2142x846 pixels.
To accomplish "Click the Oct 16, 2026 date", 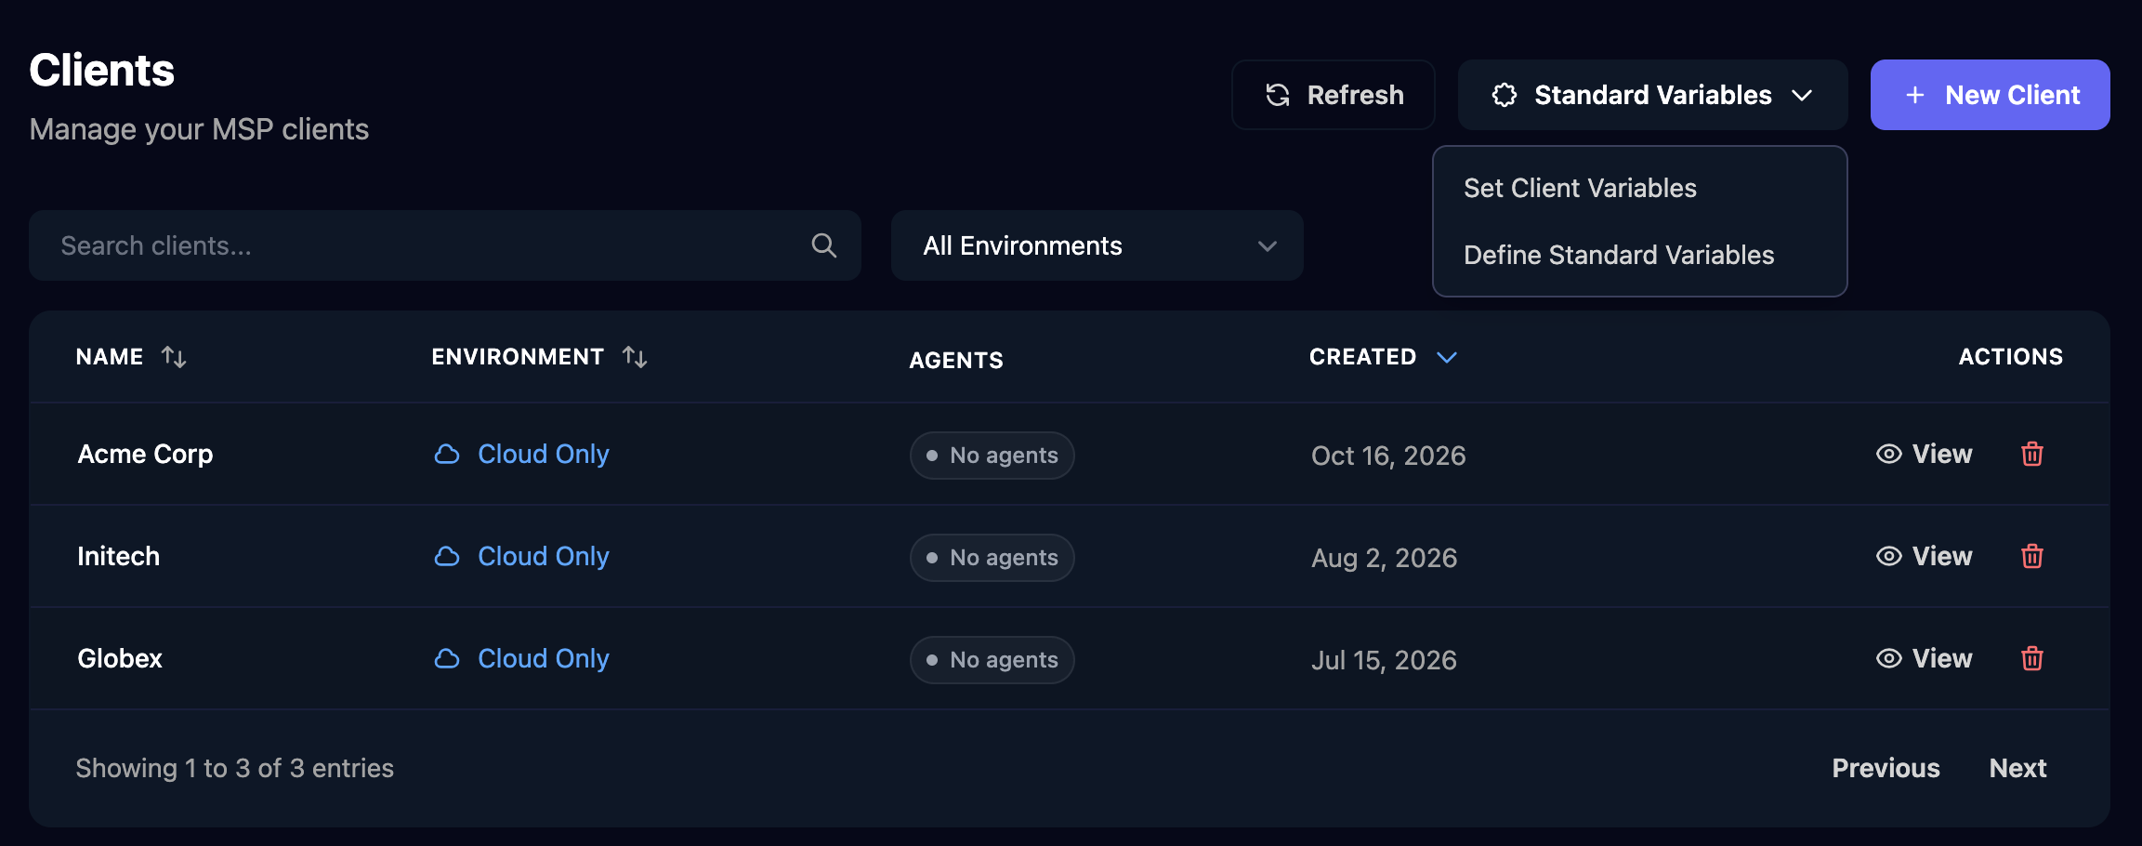I will pyautogui.click(x=1388, y=456).
